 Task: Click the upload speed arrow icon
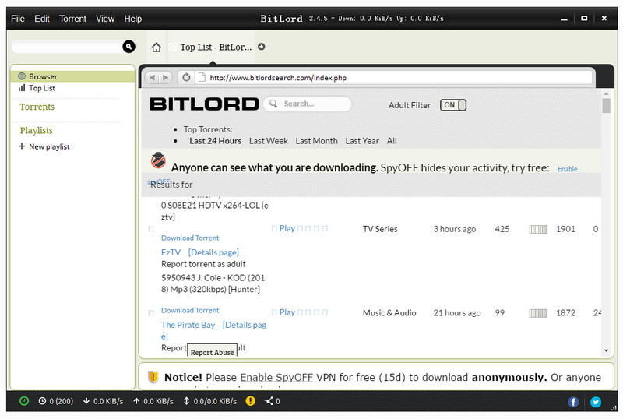pyautogui.click(x=136, y=401)
